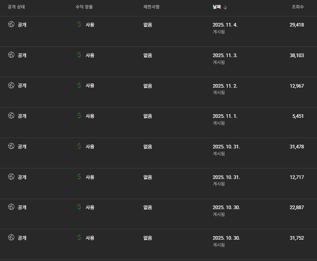
Task: Click the globe icon in the 2025. 11. 4. row
Action: [x=11, y=25]
